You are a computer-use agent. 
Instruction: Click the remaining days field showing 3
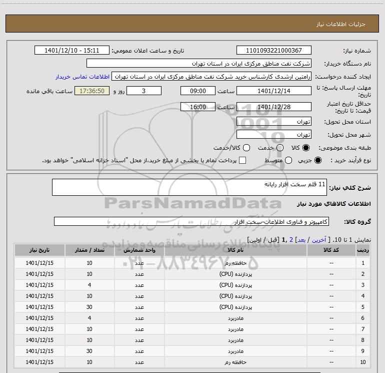(x=144, y=91)
